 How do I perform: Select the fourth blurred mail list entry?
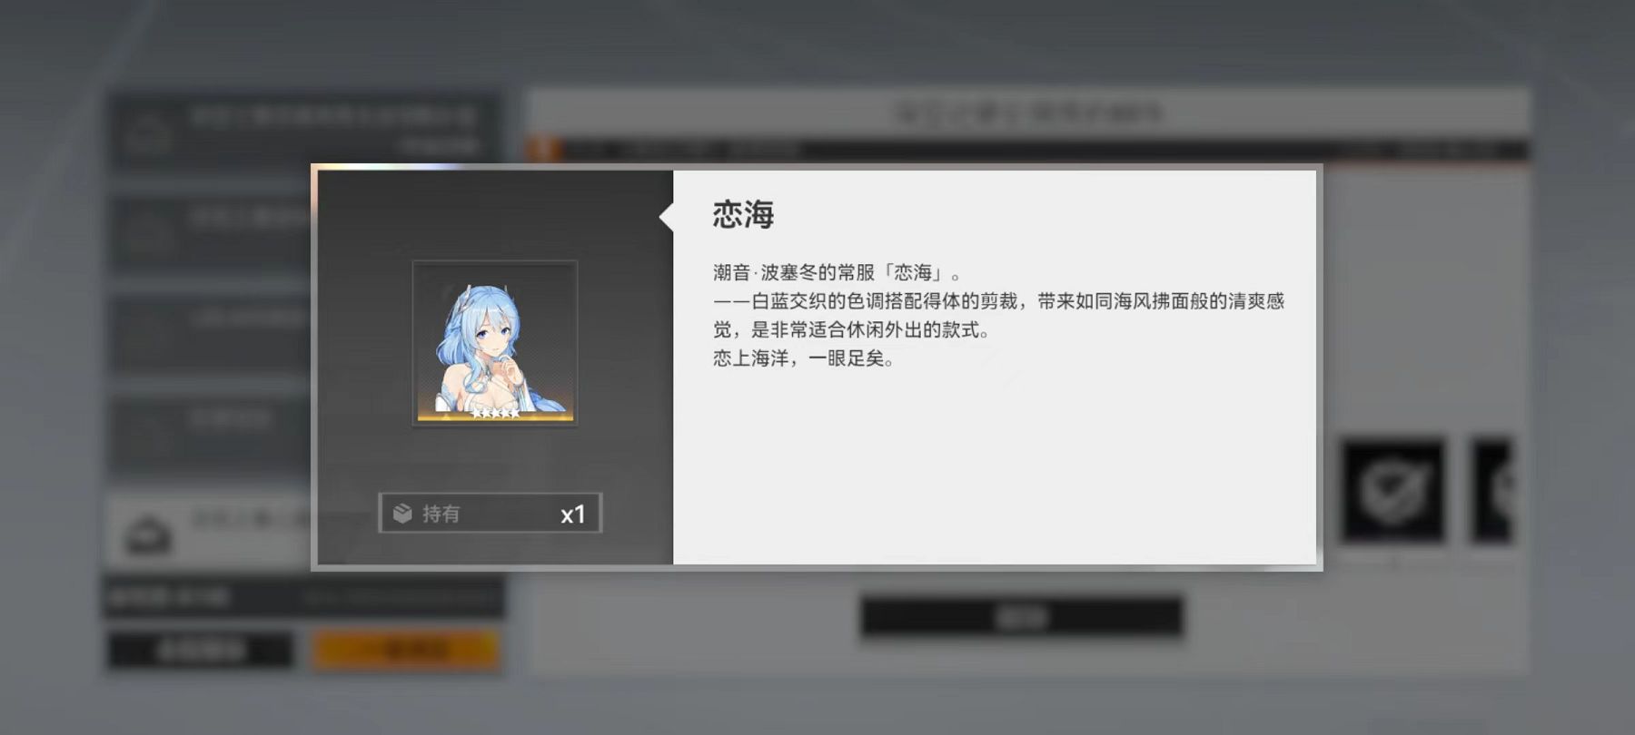[211, 430]
